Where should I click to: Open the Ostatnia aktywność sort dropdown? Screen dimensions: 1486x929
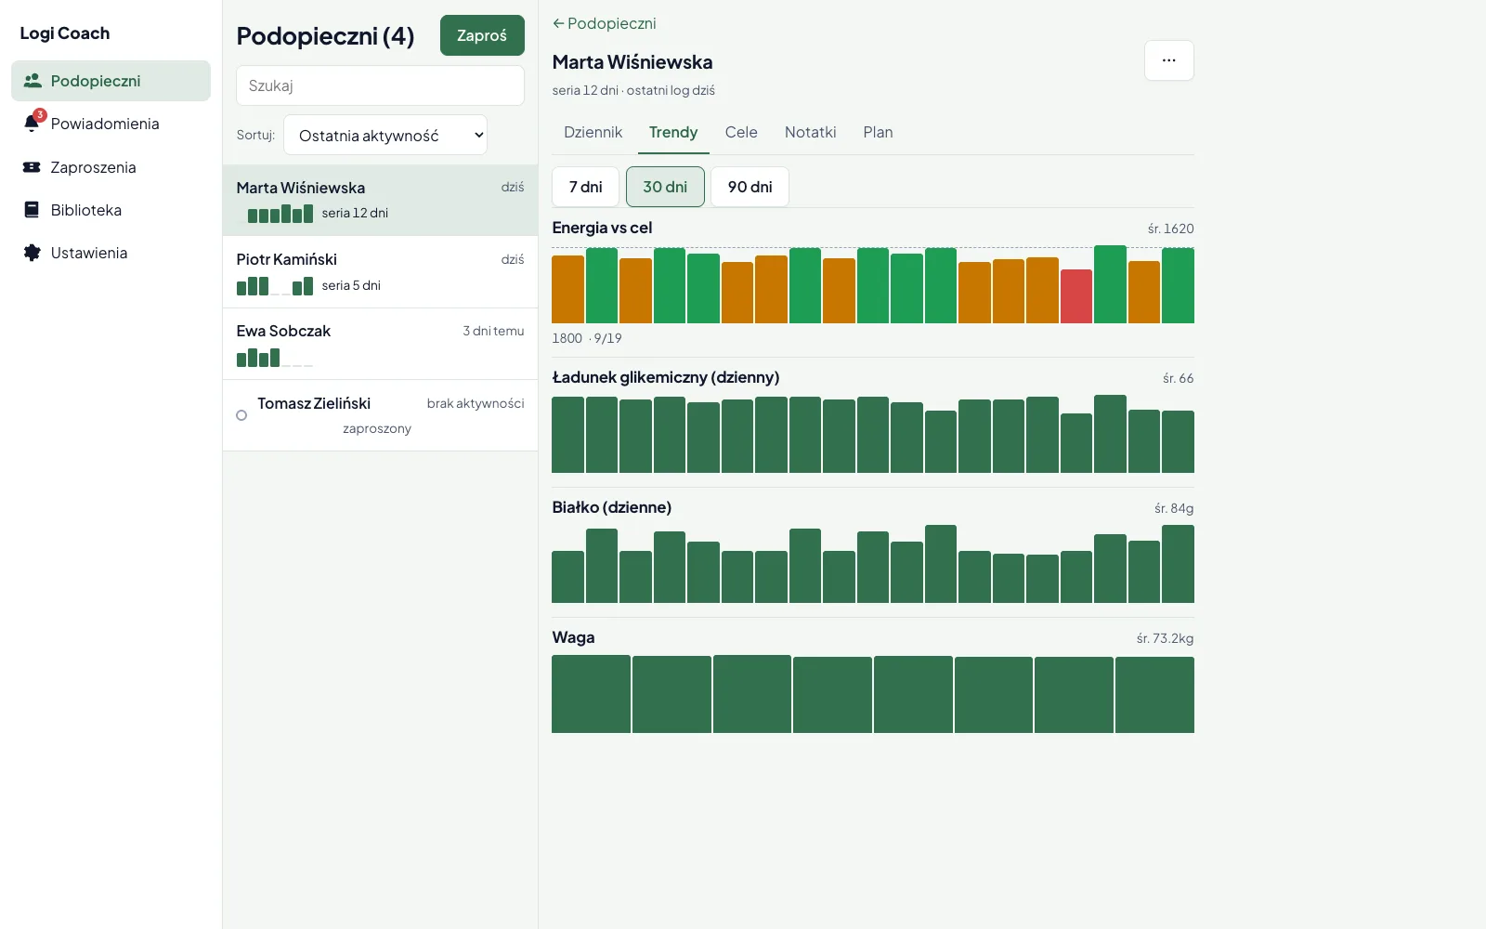(x=385, y=136)
